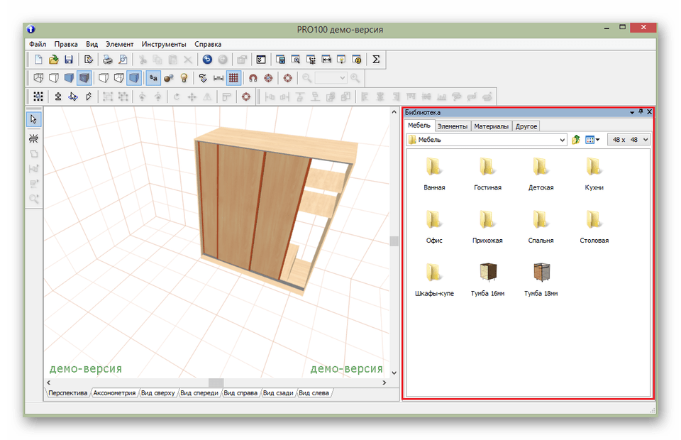Open the library view mode dropdown
This screenshot has height=440, width=681.
(x=592, y=139)
